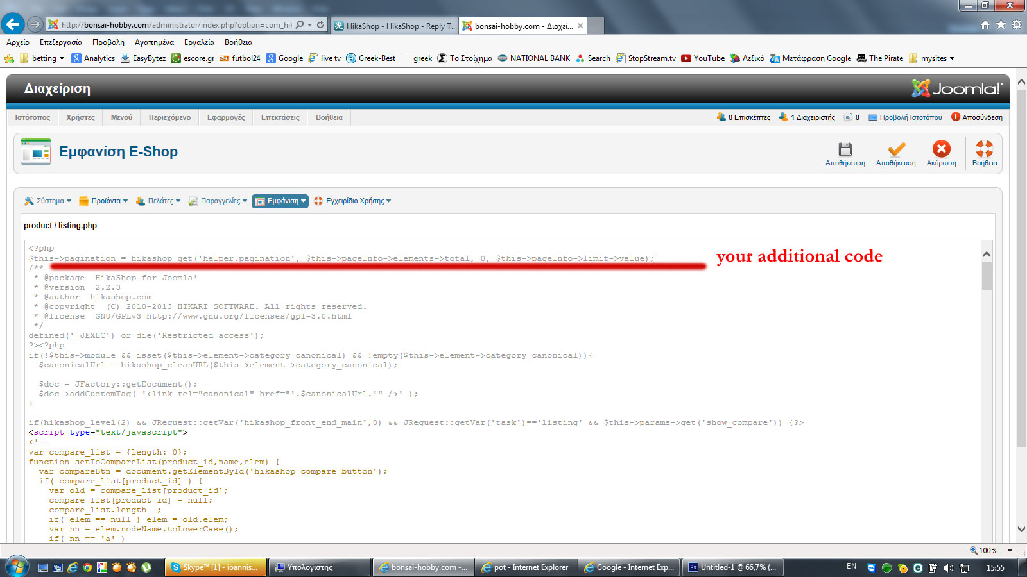Open the Υπολογιστής taskbar window

320,567
